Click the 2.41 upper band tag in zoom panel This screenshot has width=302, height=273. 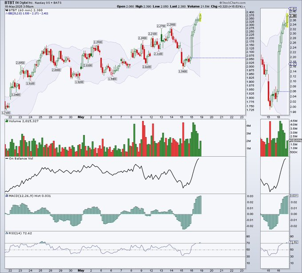(x=293, y=9)
